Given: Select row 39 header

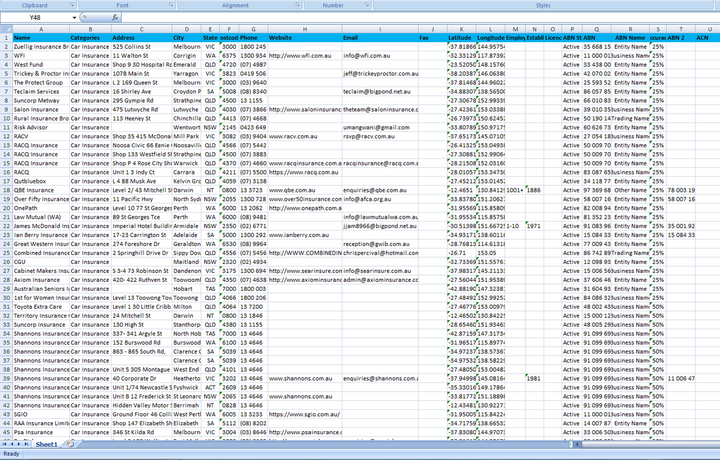Looking at the screenshot, I should [6, 378].
